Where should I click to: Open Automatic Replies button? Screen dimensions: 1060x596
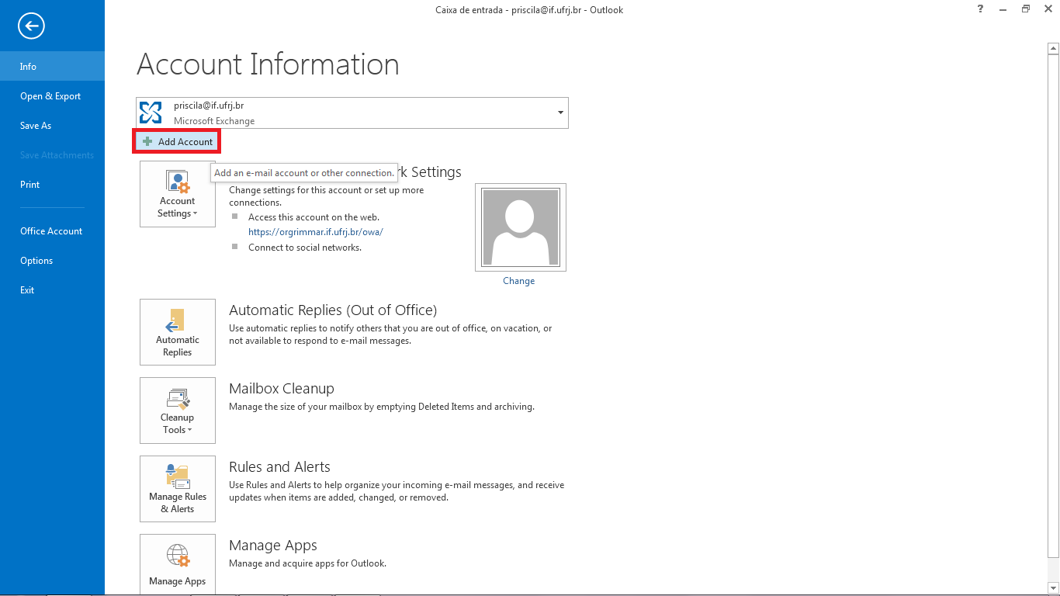(178, 332)
